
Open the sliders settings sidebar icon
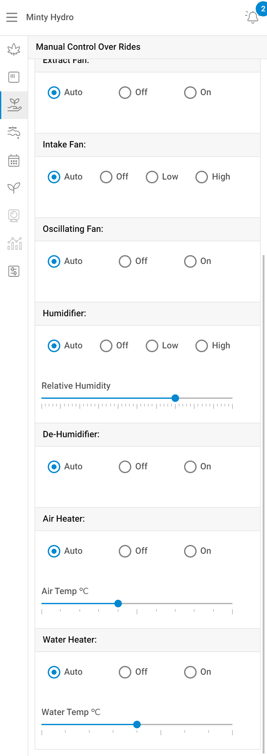tap(14, 271)
